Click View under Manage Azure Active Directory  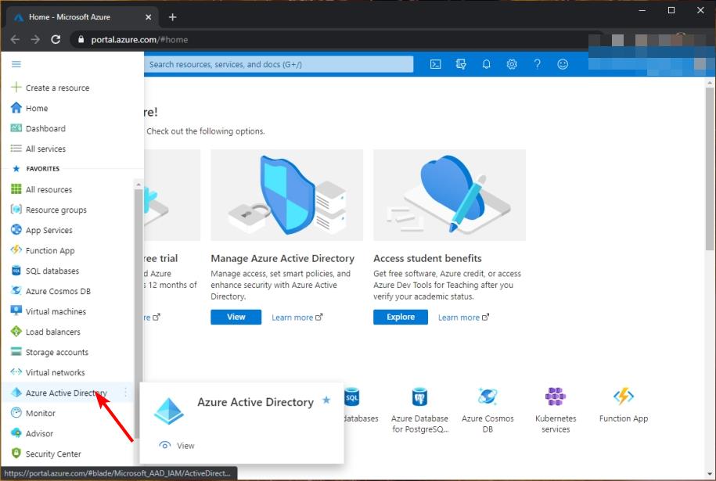(236, 317)
